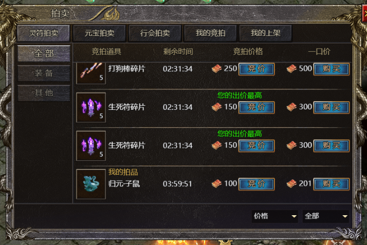Click currency icon beside 201 buyout price
Screen dimensions: 367x245
[x=291, y=184]
